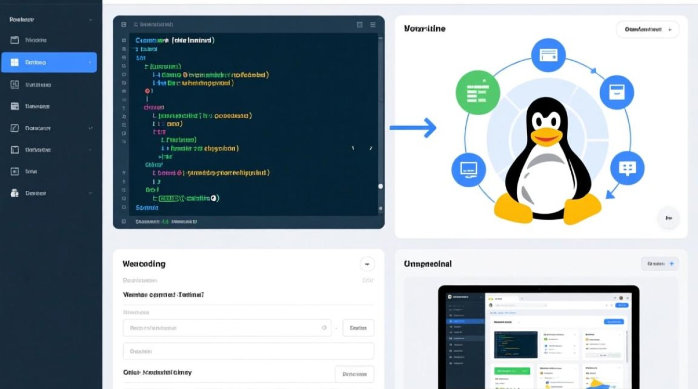Select the document icon below Dashboard in sidebar
This screenshot has height=389, width=698.
click(15, 84)
